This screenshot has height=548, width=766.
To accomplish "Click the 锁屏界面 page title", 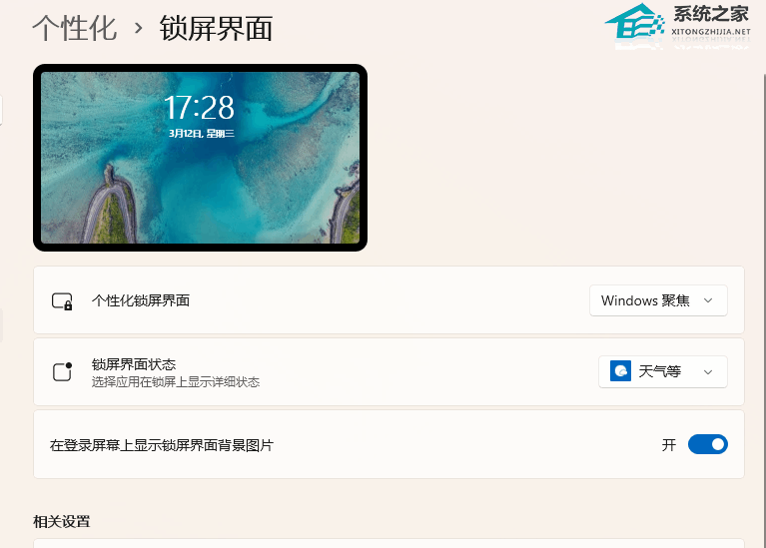I will pos(216,28).
